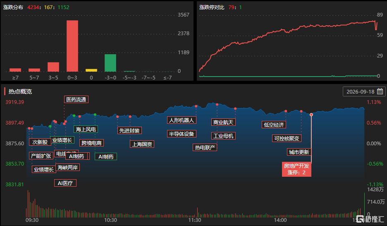Open the 半导体设备 sector label
This screenshot has height=226, width=387.
182,134
